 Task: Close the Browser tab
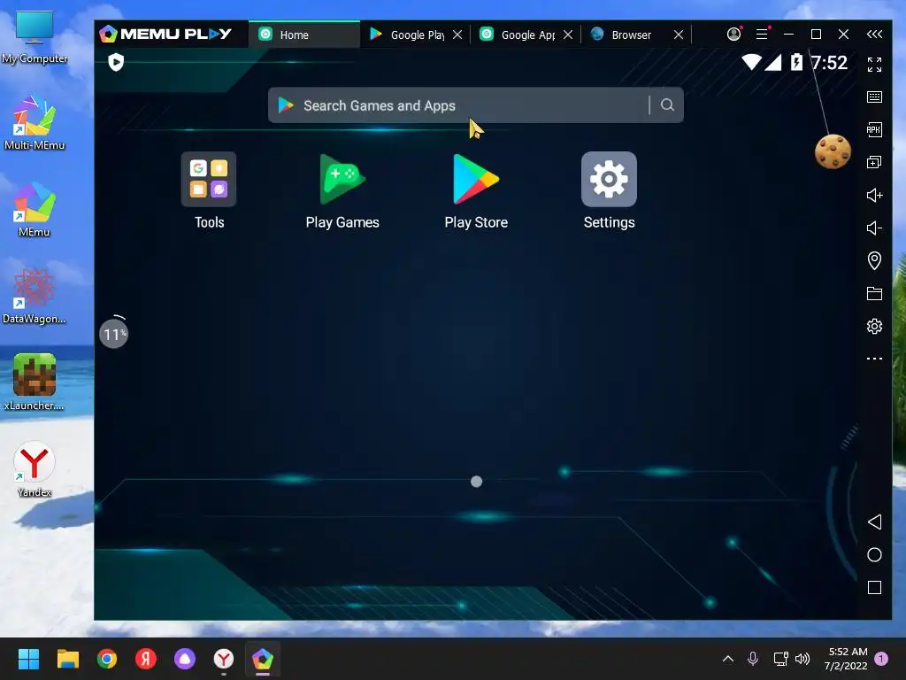tap(679, 35)
